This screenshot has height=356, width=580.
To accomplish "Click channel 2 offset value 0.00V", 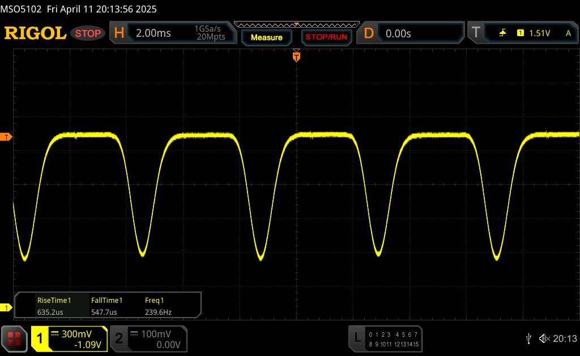I will coord(168,345).
